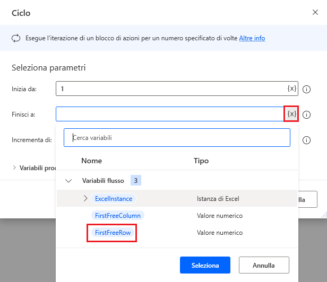The width and height of the screenshot is (327, 282).
Task: Show info for Finisci a
Action: pos(306,114)
